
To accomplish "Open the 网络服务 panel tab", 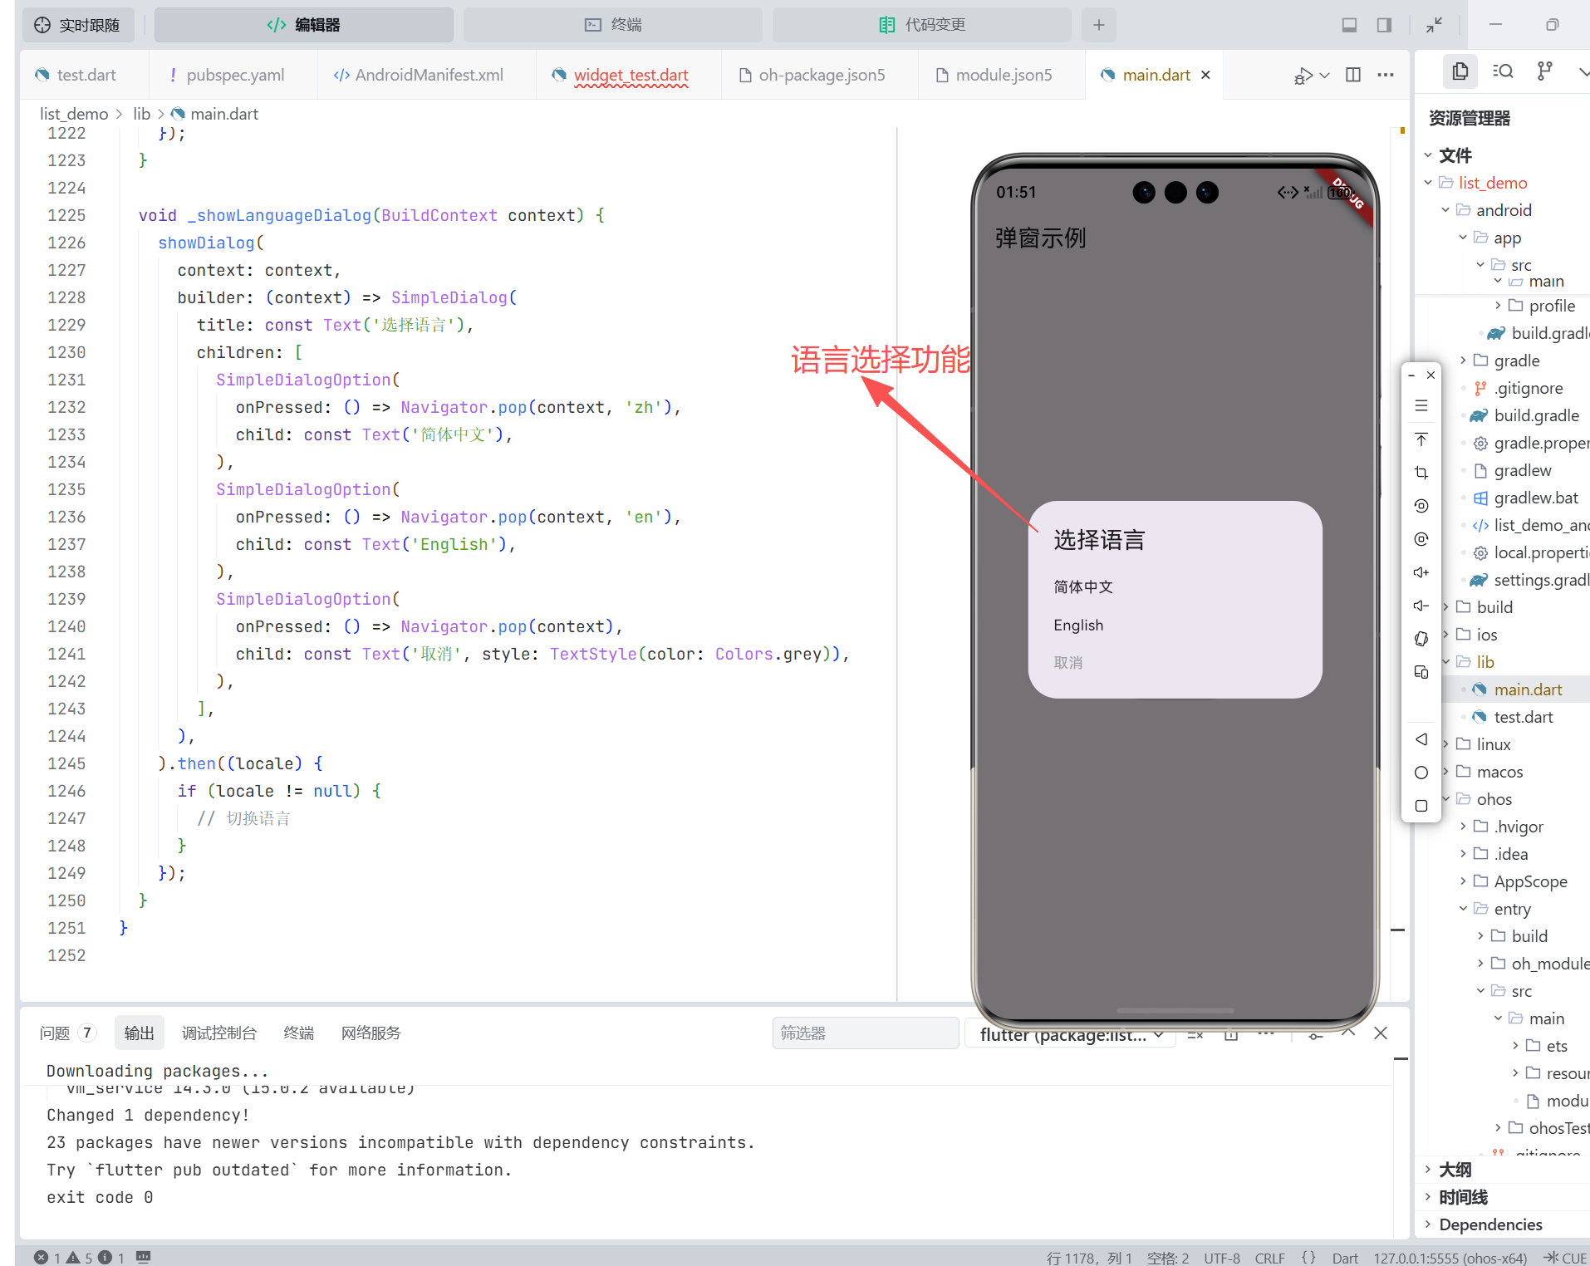I will [371, 1033].
